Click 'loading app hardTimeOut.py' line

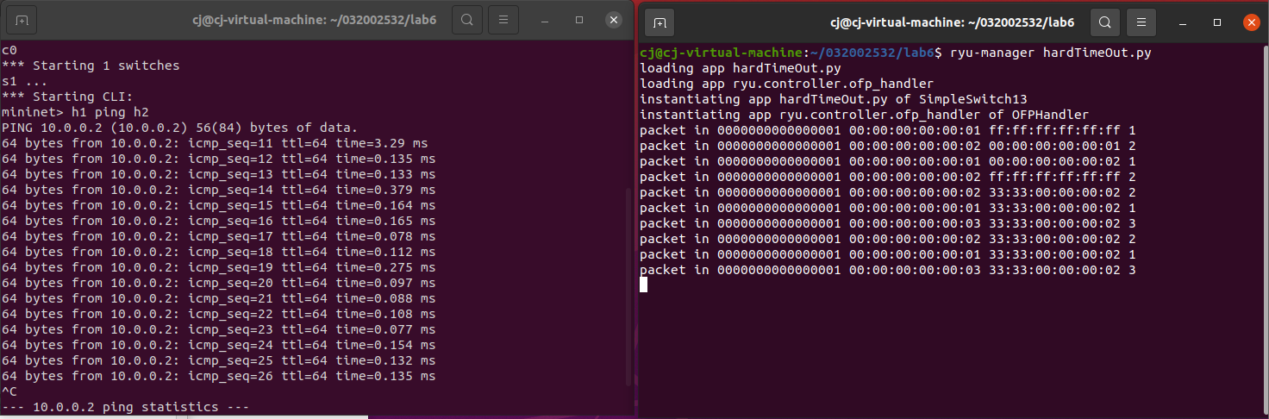coord(740,68)
